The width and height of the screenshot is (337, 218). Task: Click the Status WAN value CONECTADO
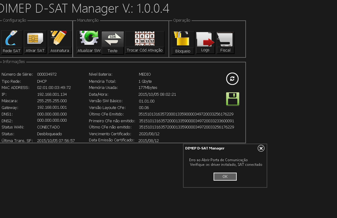48,127
